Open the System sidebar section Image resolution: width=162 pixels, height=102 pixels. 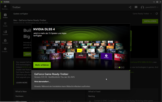pos(5,33)
